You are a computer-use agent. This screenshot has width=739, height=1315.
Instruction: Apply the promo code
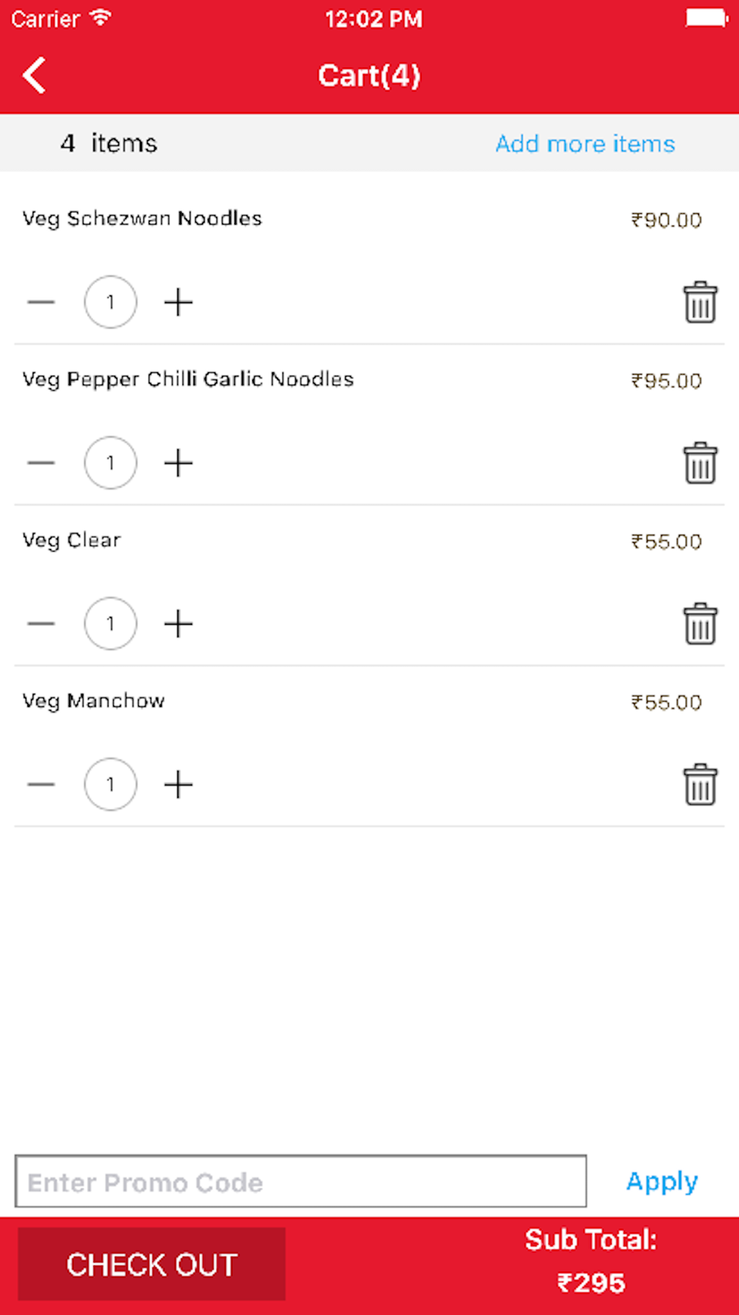coord(662,1181)
